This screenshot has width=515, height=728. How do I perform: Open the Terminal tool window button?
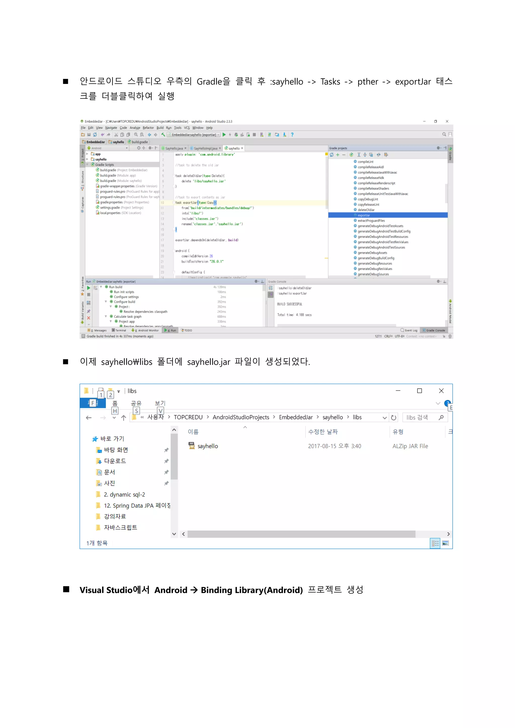119,330
